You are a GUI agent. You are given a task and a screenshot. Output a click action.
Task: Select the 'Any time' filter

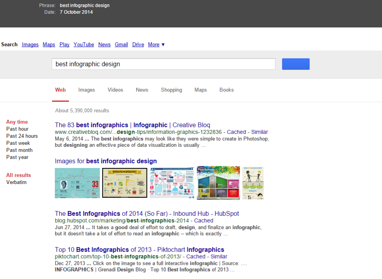pos(17,122)
